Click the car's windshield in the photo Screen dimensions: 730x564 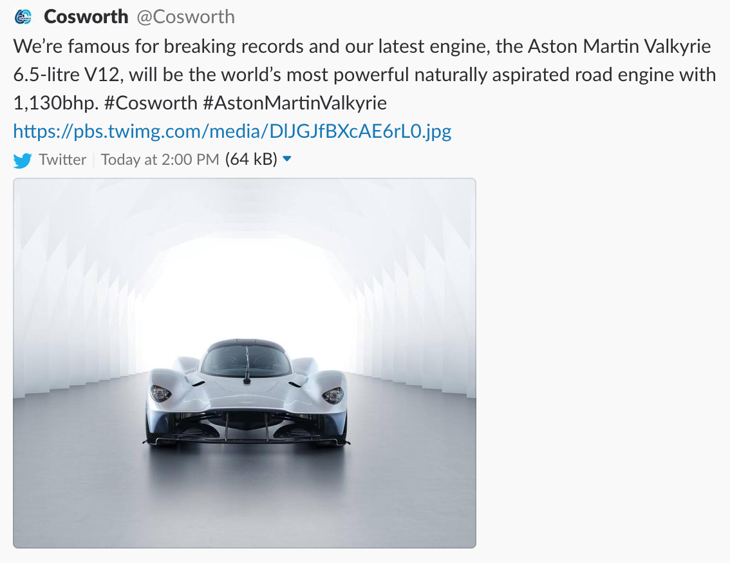pos(246,361)
